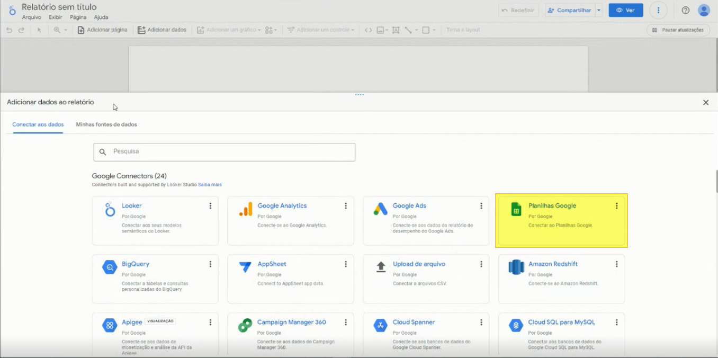Screen dimensions: 718x358
Task: Open the Ajuda menu
Action: [101, 17]
